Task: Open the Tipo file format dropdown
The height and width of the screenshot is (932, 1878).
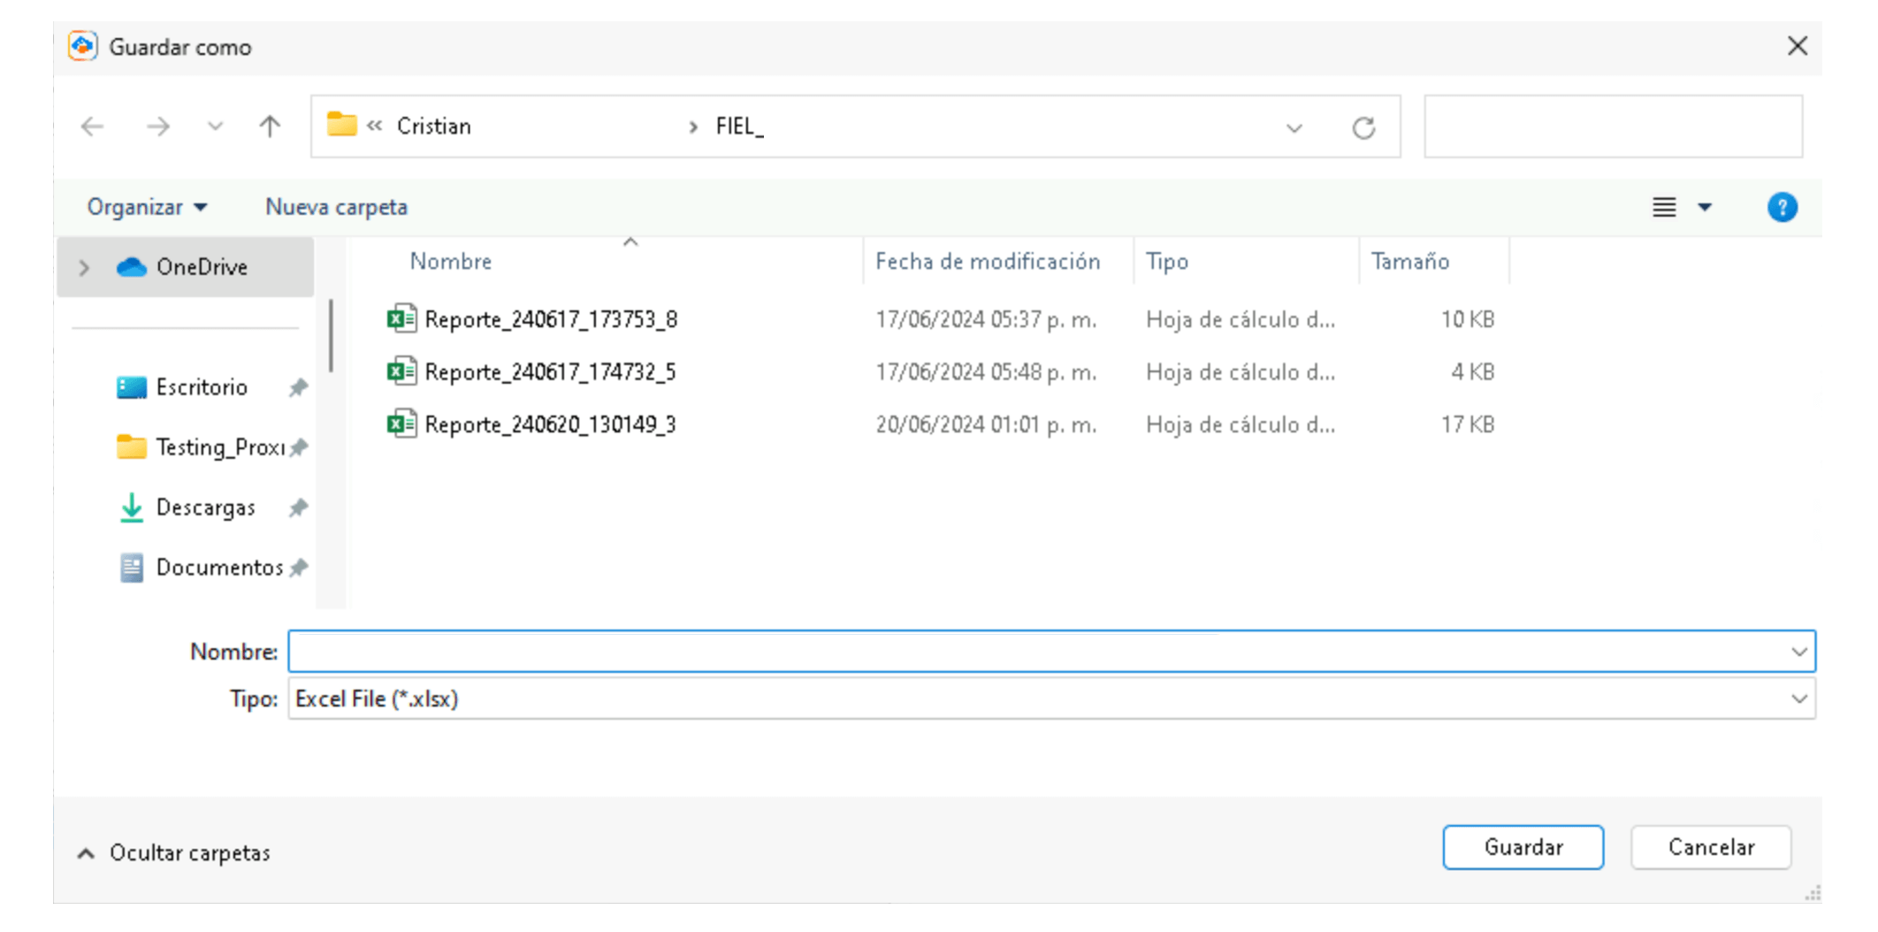Action: (1798, 699)
